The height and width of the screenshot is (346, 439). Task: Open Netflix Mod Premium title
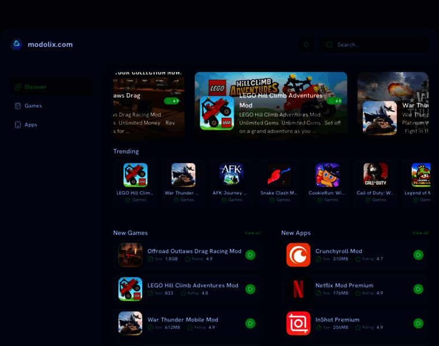point(344,285)
